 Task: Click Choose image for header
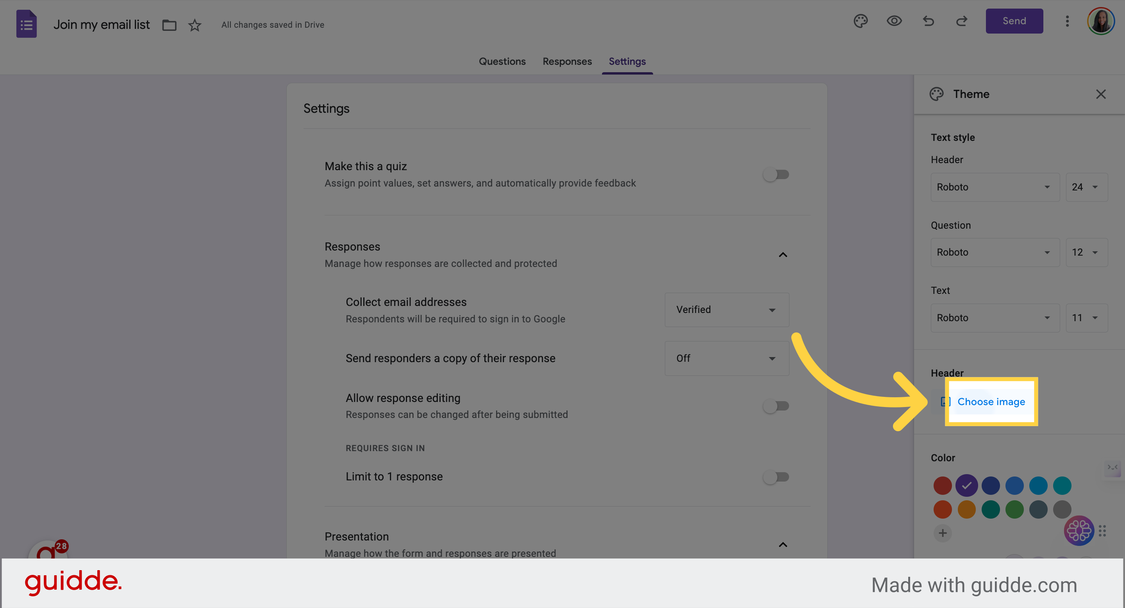(x=991, y=402)
